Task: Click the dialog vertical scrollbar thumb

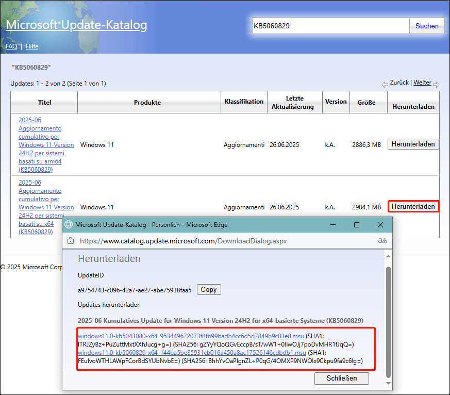Action: point(388,322)
